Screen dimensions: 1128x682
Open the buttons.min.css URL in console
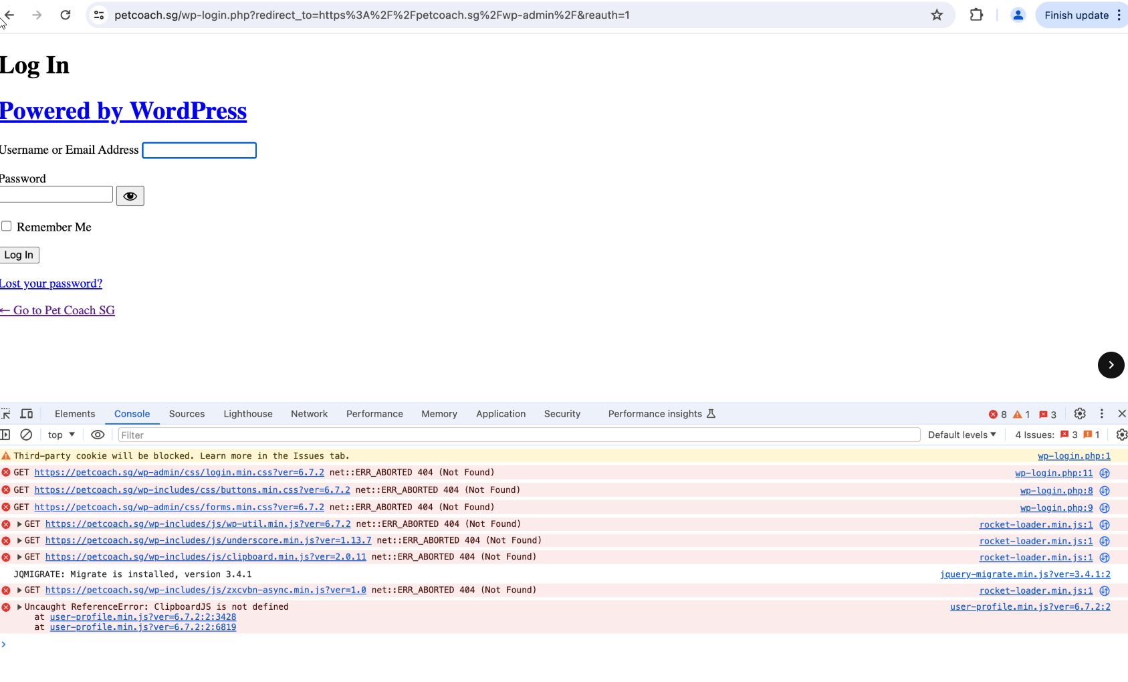[x=192, y=490]
